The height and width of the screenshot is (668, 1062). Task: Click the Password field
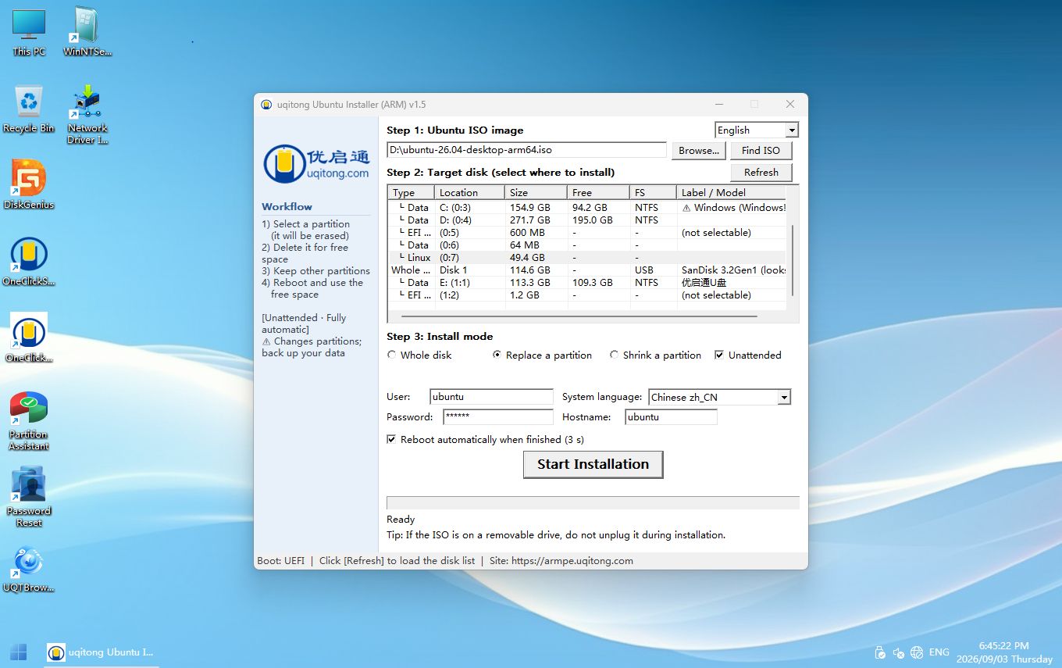[x=497, y=417]
